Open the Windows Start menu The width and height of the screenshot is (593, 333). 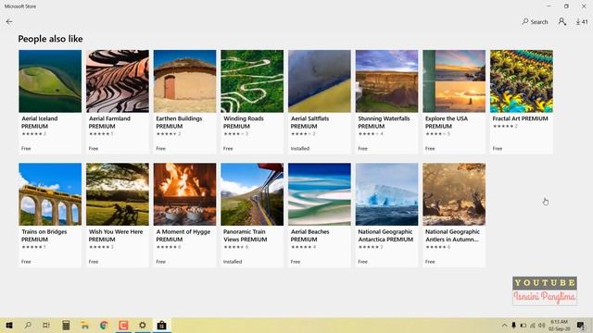[9, 325]
